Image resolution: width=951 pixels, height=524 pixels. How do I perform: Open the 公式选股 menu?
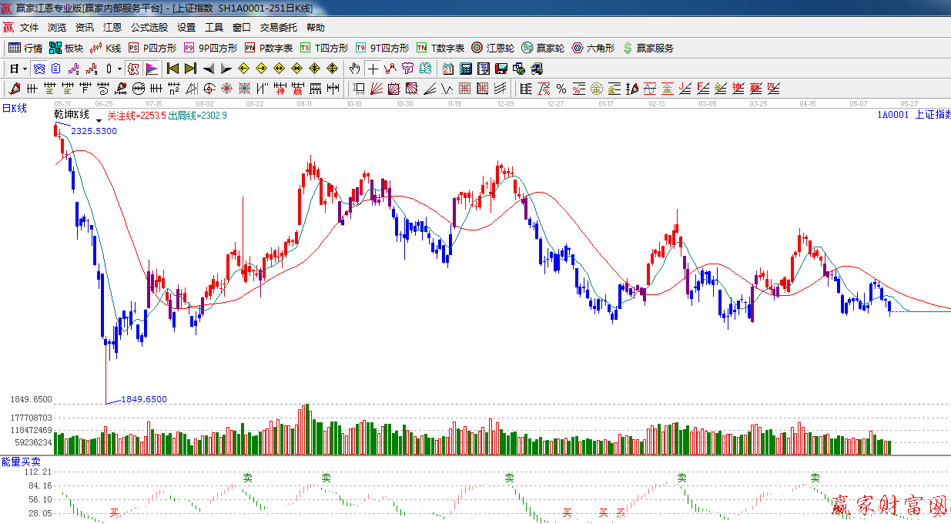149,27
